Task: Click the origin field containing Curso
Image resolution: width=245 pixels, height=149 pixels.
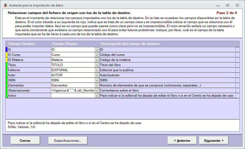Action: click(x=73, y=55)
